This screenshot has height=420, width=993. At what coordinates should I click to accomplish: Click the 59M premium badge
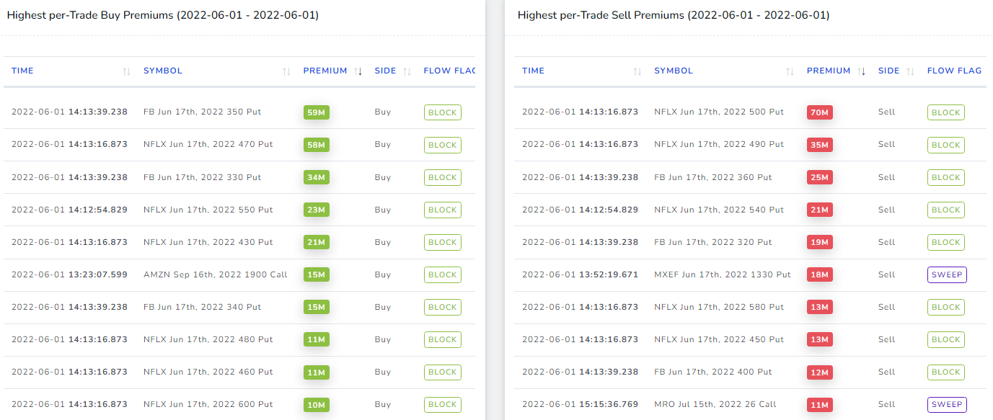tap(317, 112)
